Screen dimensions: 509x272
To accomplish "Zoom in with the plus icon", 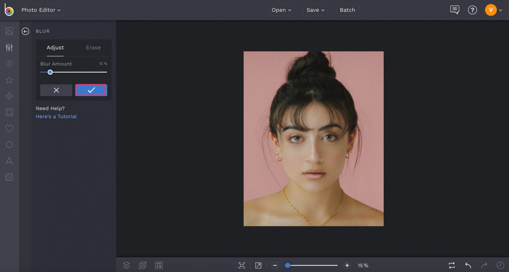I will (347, 265).
